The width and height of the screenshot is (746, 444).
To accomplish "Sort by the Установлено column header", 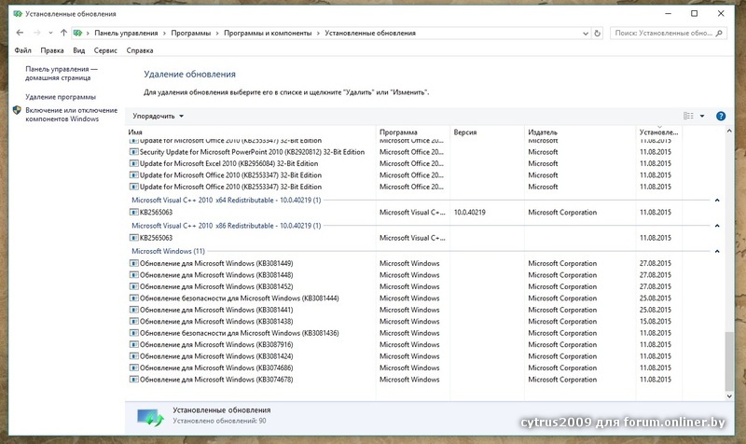I will (659, 132).
